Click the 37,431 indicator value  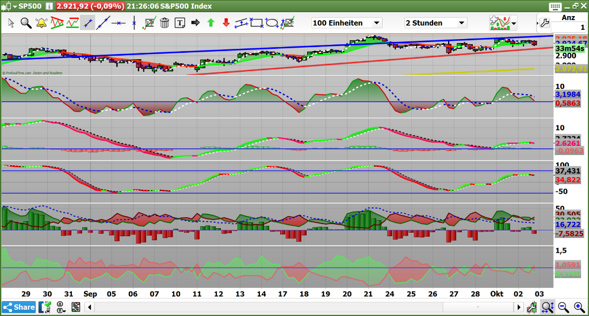(x=568, y=171)
